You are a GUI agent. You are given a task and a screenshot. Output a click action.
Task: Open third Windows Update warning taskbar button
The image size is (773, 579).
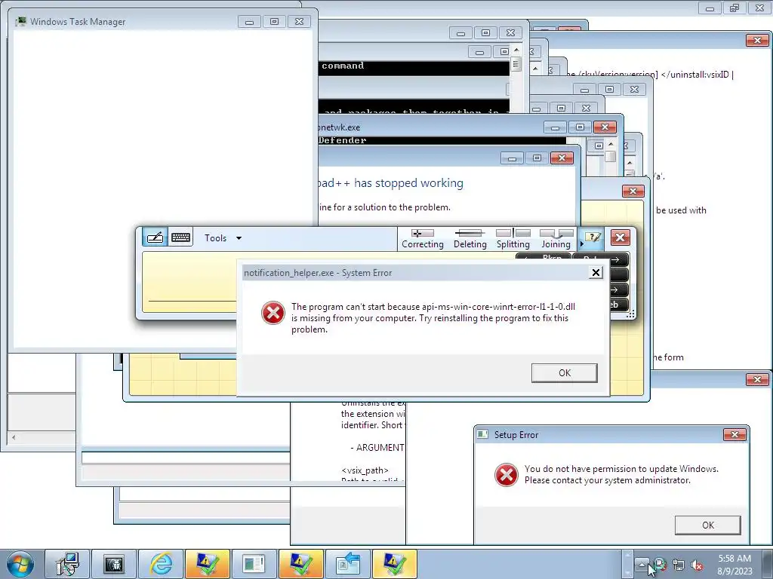(x=394, y=564)
